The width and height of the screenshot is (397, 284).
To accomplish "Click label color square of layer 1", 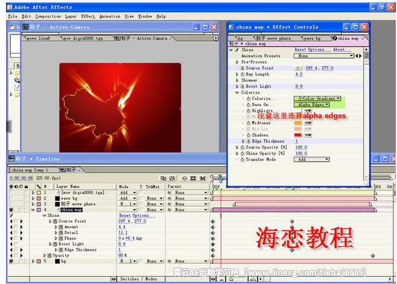I will (x=39, y=192).
